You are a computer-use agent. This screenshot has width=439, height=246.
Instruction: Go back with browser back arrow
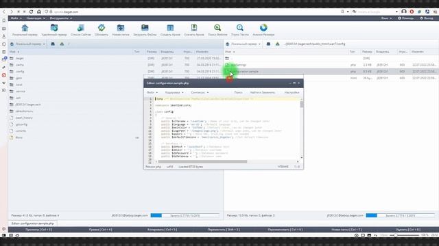click(4, 12)
